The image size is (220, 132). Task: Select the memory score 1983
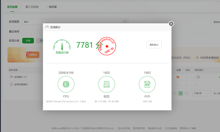coord(147,73)
